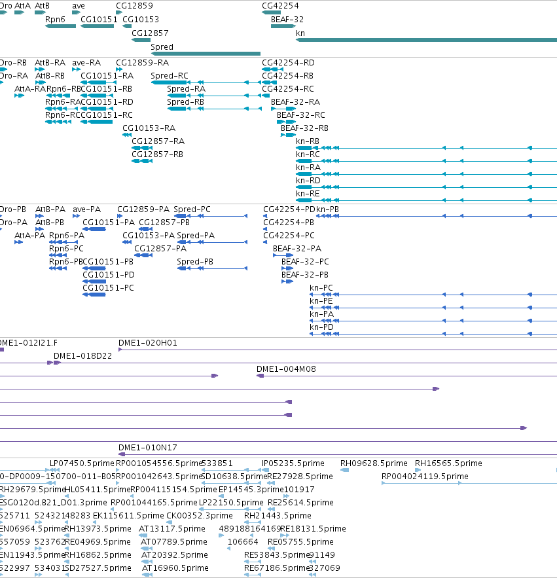Image resolution: width=557 pixels, height=578 pixels.
Task: Select BAC clone DME1-010N17
Action: pos(148,448)
